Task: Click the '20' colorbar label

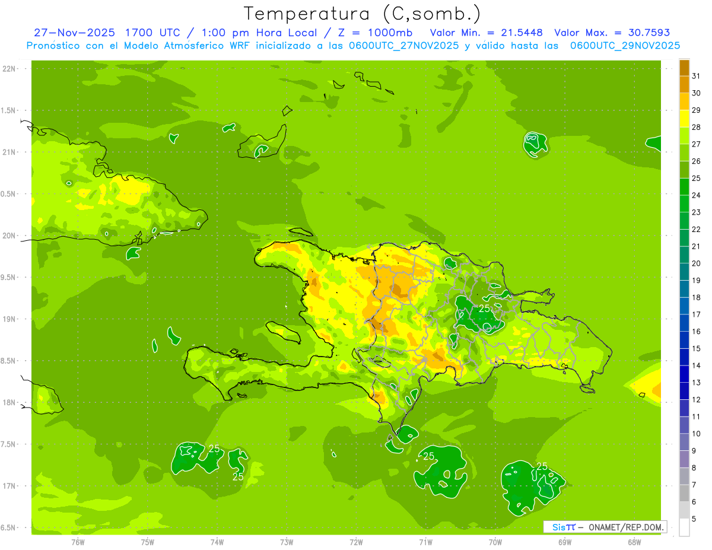Action: 696,263
